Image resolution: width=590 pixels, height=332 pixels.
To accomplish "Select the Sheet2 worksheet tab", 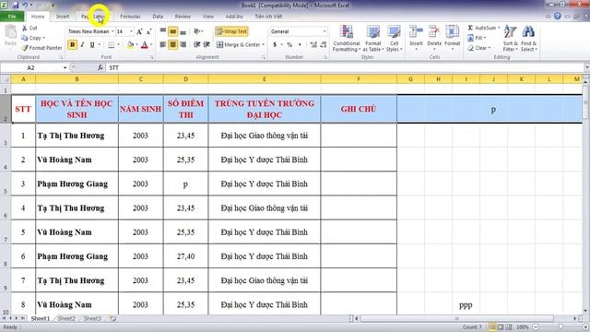I will click(66, 319).
